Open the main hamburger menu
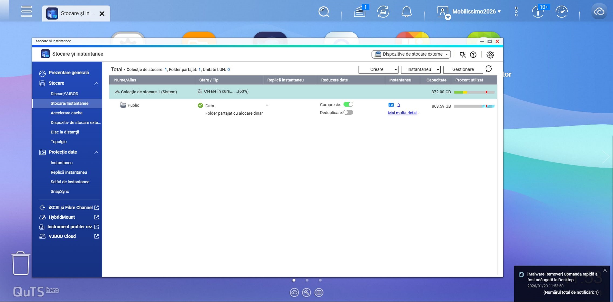 (x=26, y=12)
